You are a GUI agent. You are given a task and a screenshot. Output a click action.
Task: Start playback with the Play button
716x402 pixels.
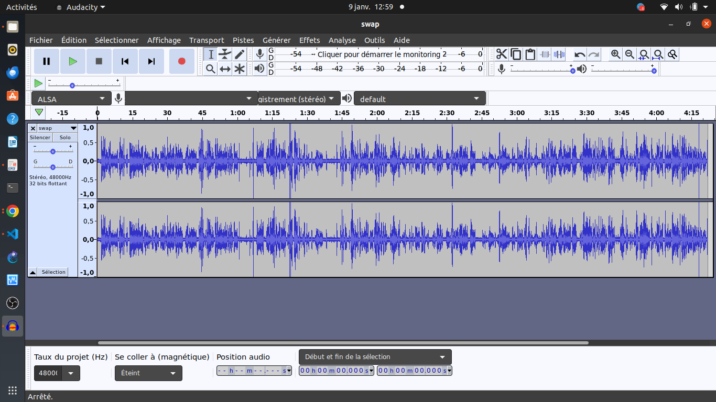[x=73, y=61]
